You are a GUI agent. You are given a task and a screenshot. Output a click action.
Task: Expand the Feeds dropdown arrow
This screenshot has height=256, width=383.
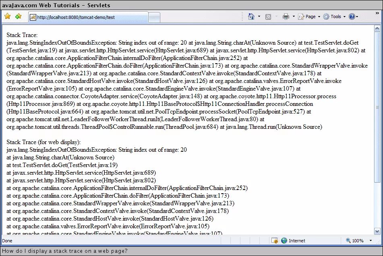click(x=276, y=17)
